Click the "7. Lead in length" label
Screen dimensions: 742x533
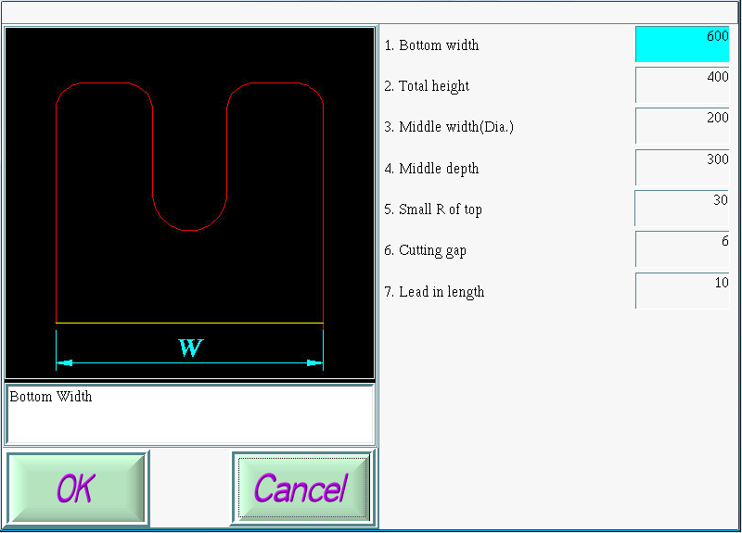click(x=434, y=292)
